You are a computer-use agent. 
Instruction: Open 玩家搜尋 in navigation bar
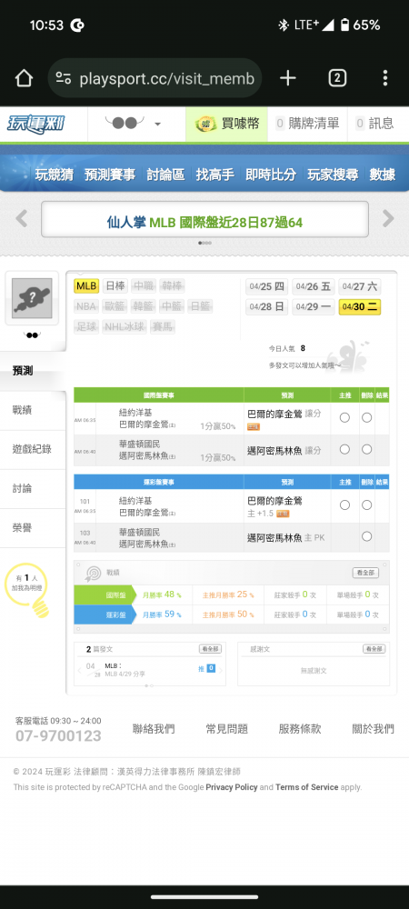click(x=333, y=175)
